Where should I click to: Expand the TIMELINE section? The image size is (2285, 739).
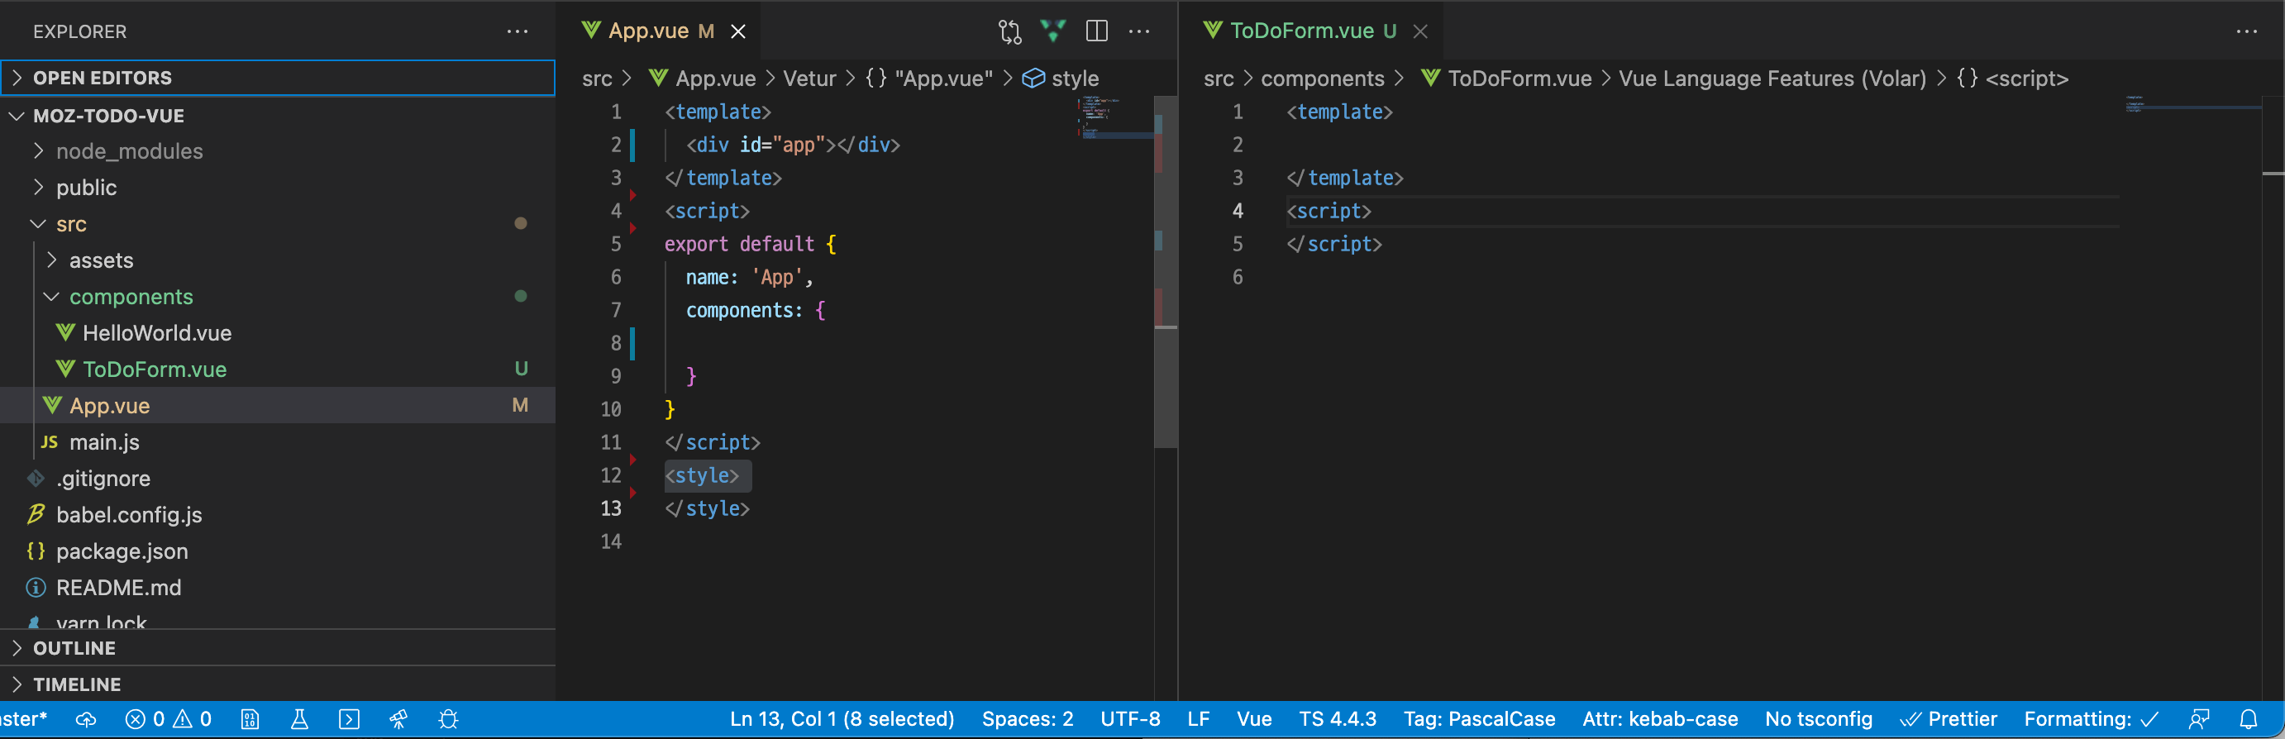[x=279, y=685]
